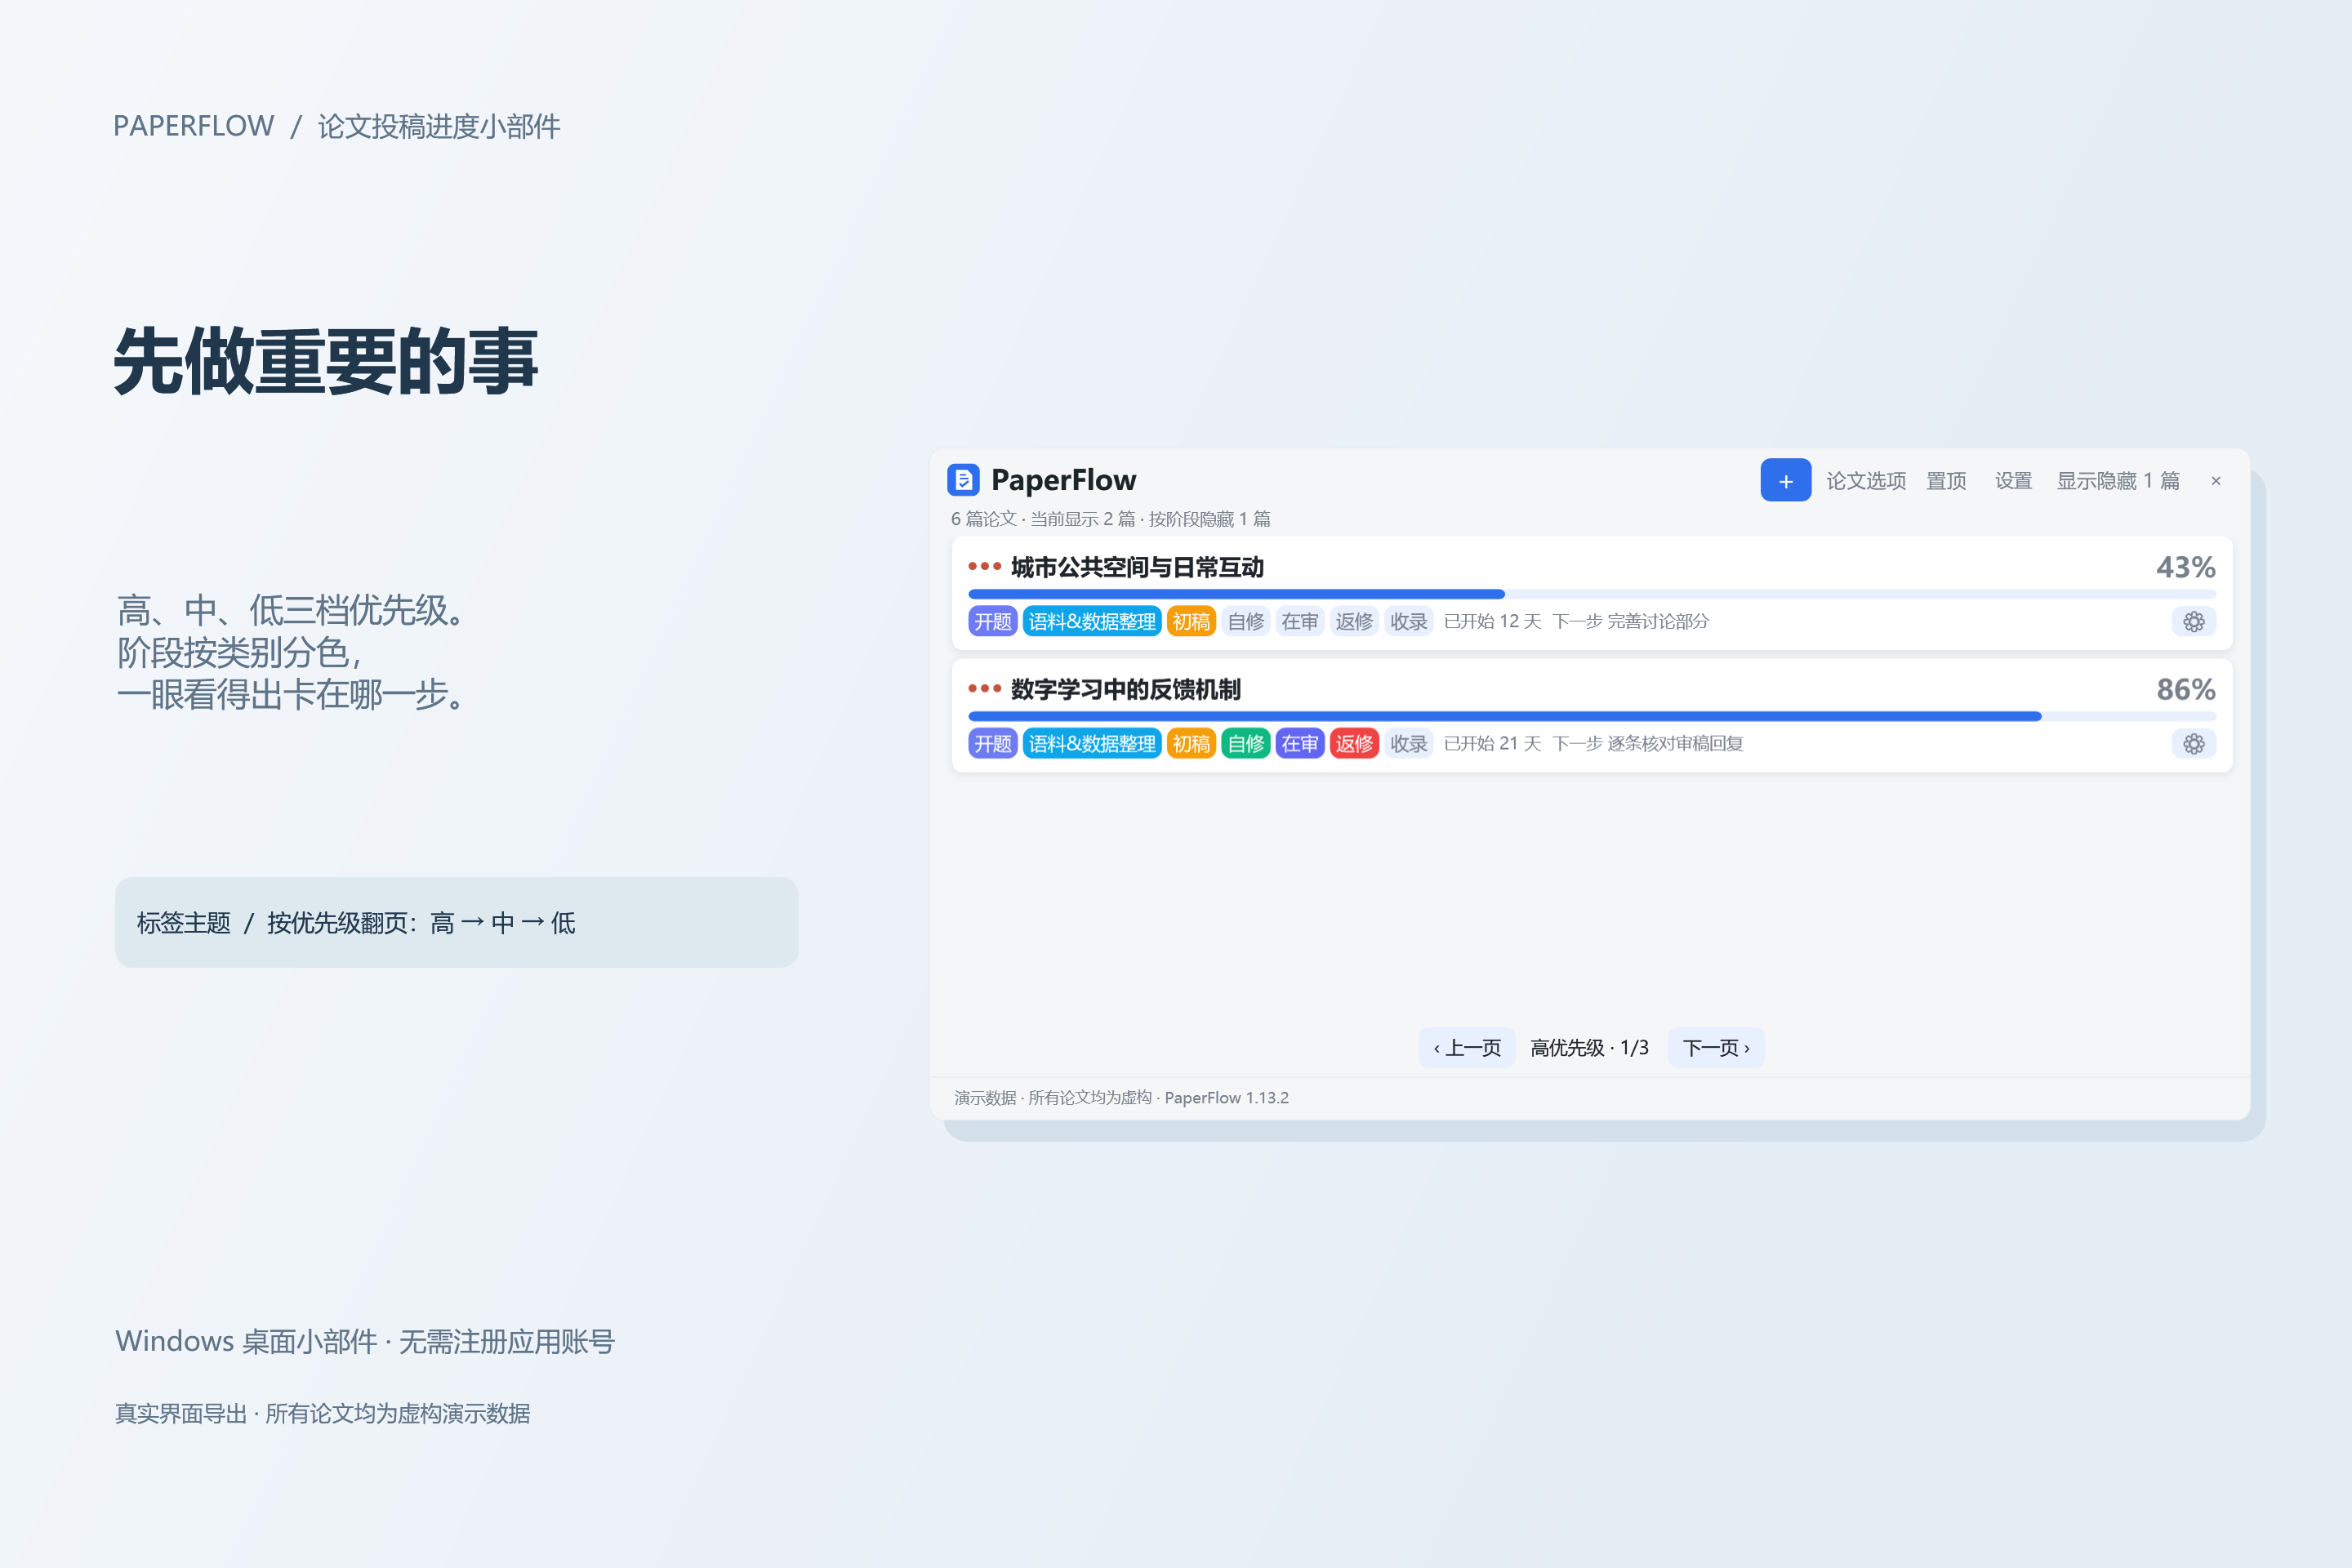Select 自修 stage in 数字学习 card
Viewport: 2352px width, 1568px height.
[1246, 744]
